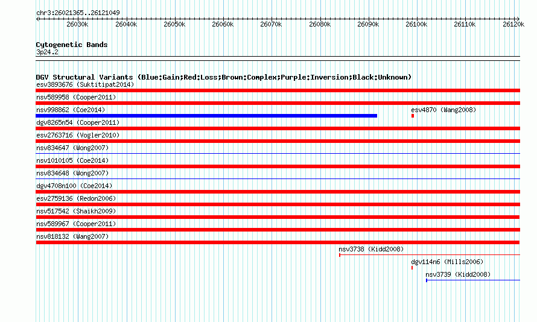This screenshot has height=322, width=537.
Task: Click the 26090k ruler tick label
Action: [368, 24]
